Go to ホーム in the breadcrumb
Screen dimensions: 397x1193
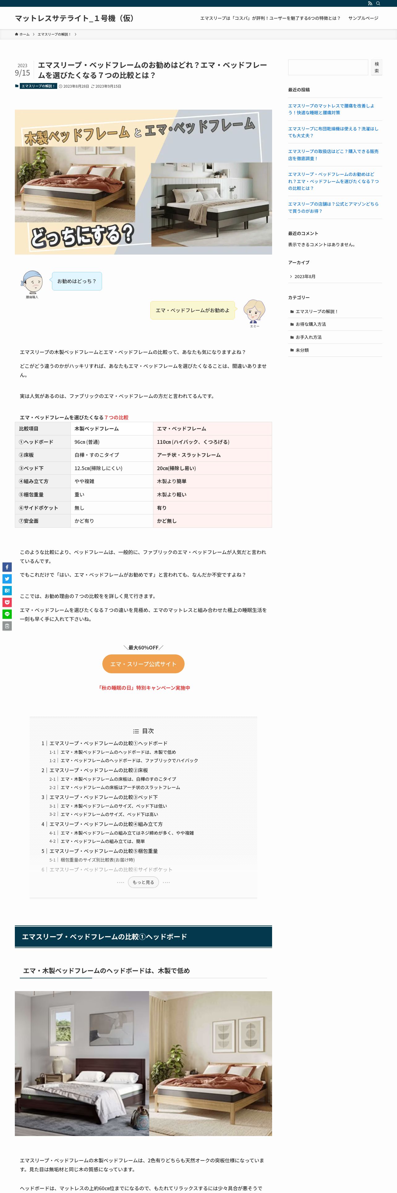pyautogui.click(x=24, y=34)
